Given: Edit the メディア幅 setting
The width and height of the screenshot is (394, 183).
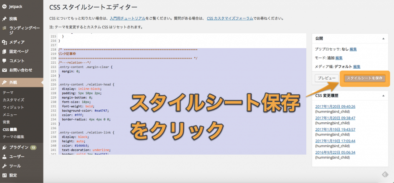Looking at the screenshot, I should [x=357, y=67].
